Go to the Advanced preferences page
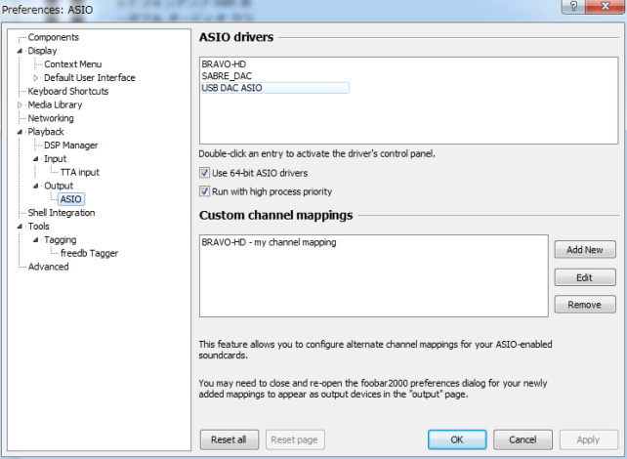The width and height of the screenshot is (627, 459). 48,267
